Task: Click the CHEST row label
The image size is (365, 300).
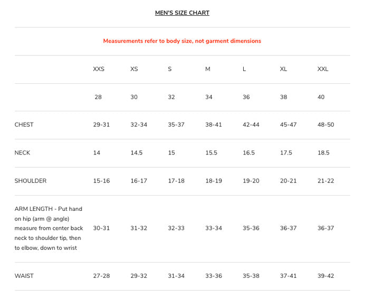Action: pyautogui.click(x=24, y=124)
